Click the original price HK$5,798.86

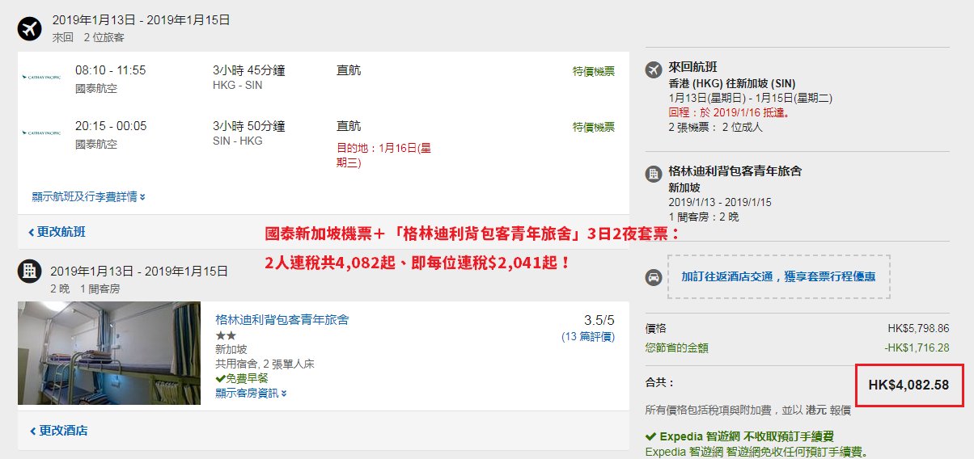(x=918, y=329)
